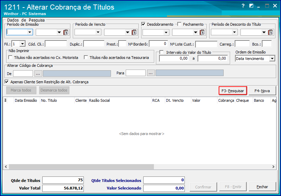Screen dimensions: 281x196
Task: Open the grid column chooser icon
Action: pos(5,100)
